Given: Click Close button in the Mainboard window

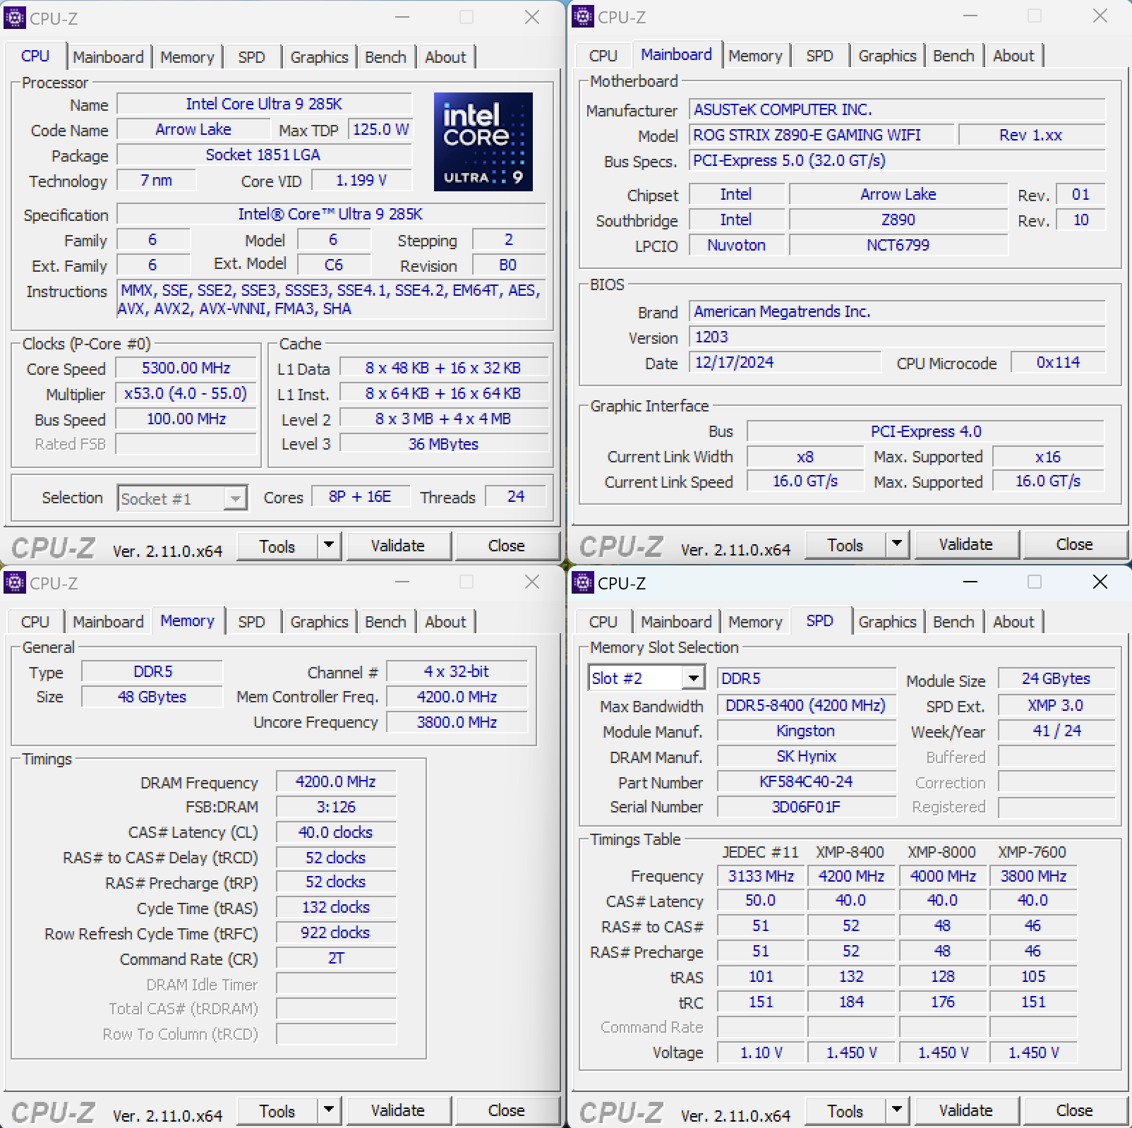Looking at the screenshot, I should click(x=1075, y=544).
